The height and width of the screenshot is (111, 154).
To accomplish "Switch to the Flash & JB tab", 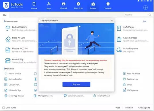I will 78,6.
